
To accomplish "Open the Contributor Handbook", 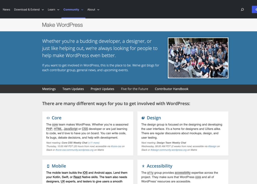I will click(x=171, y=89).
